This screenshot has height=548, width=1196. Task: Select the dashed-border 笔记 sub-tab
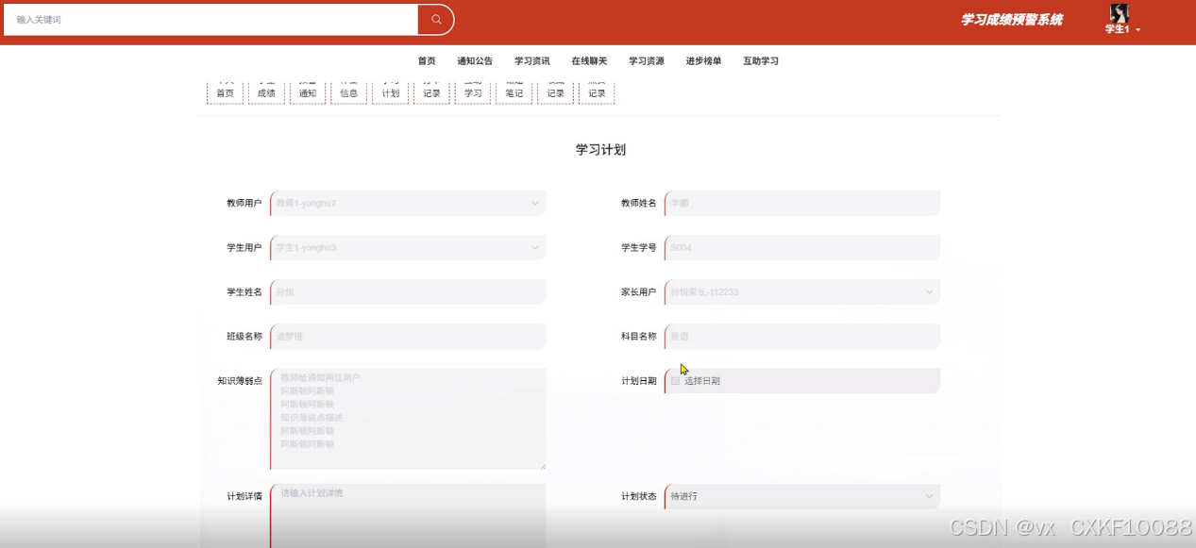pyautogui.click(x=514, y=91)
